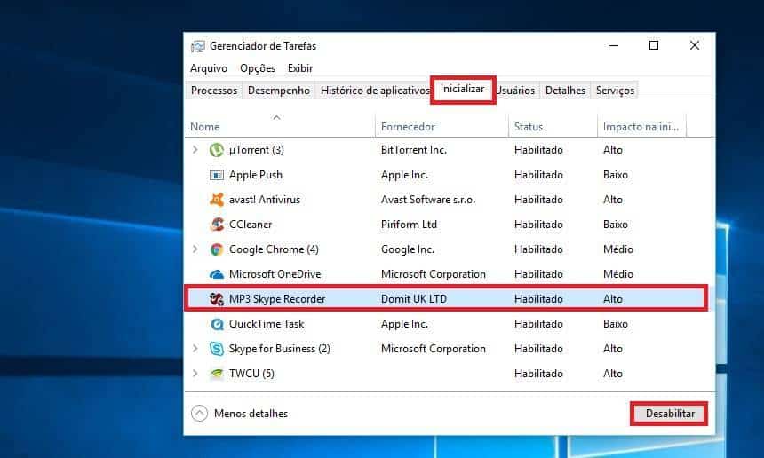Open the Arquivo menu

(209, 68)
